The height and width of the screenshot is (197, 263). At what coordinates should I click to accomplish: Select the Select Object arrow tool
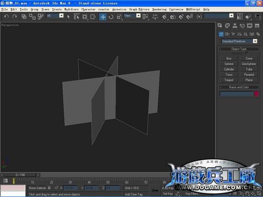(x=68, y=17)
